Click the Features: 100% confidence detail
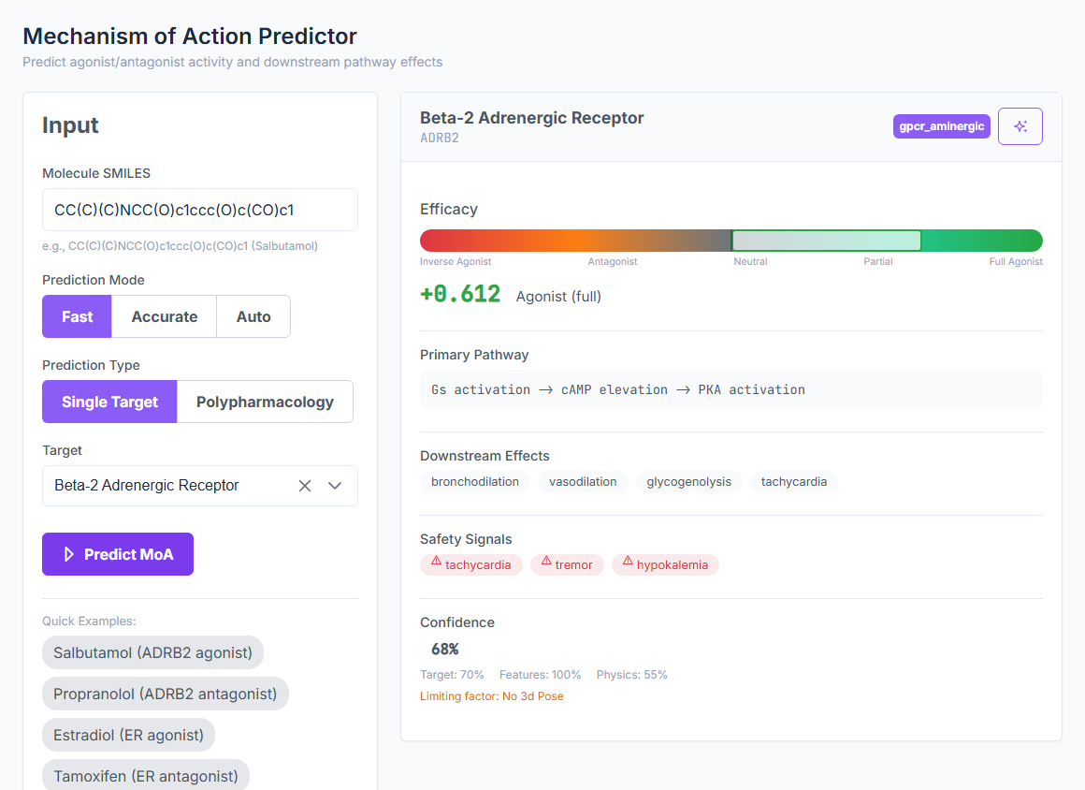 pyautogui.click(x=541, y=674)
